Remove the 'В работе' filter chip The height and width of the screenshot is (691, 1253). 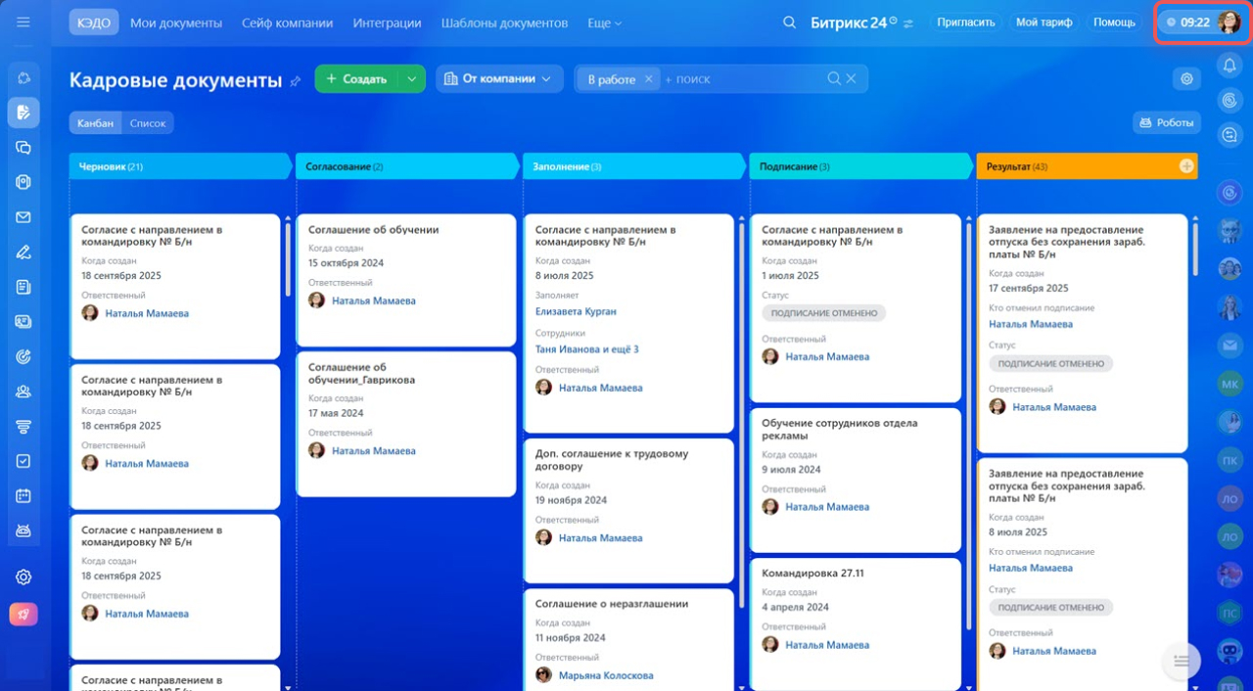click(648, 79)
